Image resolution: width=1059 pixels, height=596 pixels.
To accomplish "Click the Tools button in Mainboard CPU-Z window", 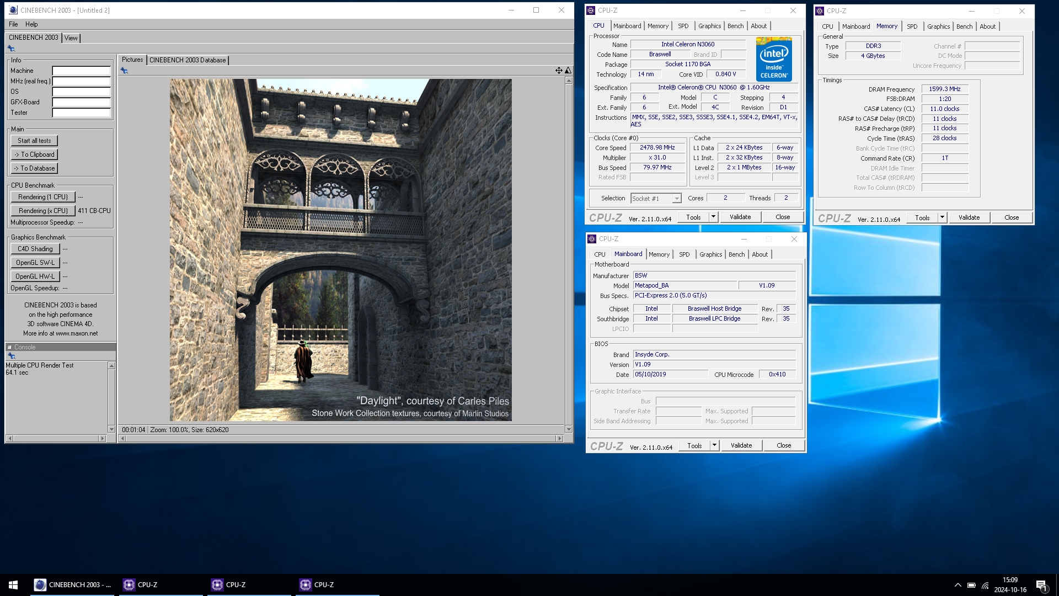I will [694, 445].
